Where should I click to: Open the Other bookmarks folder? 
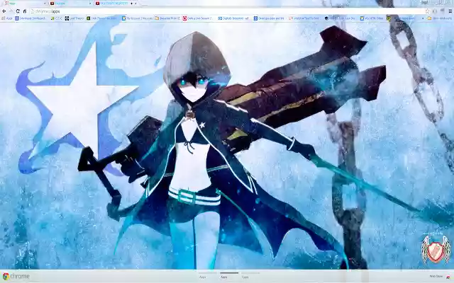coord(440,18)
